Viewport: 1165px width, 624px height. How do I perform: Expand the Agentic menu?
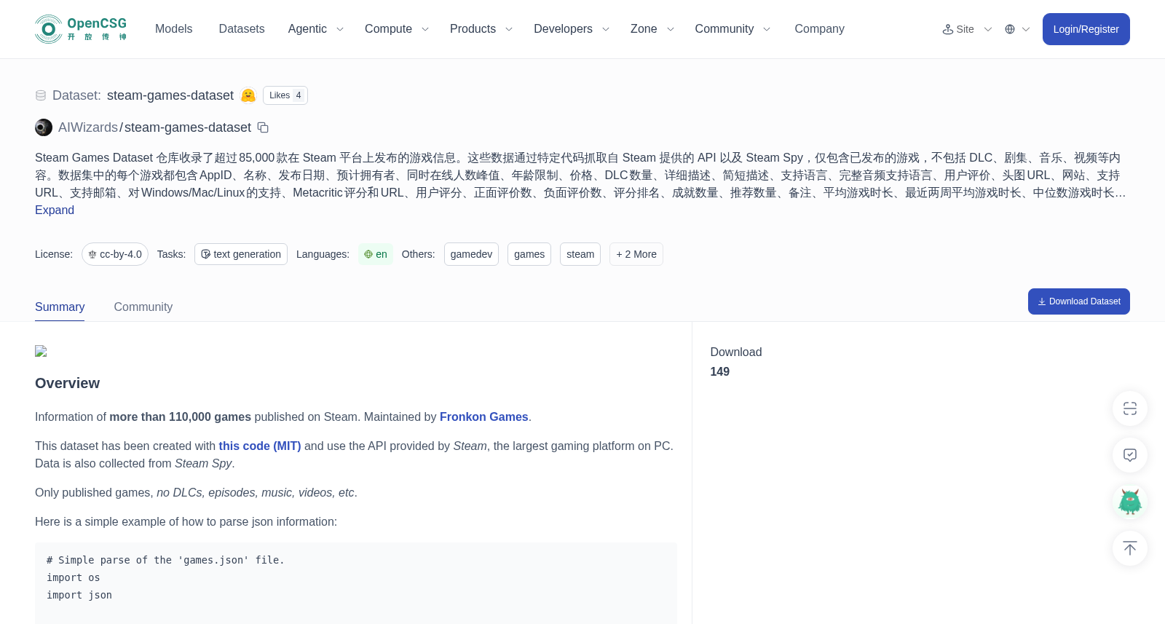[x=315, y=29]
